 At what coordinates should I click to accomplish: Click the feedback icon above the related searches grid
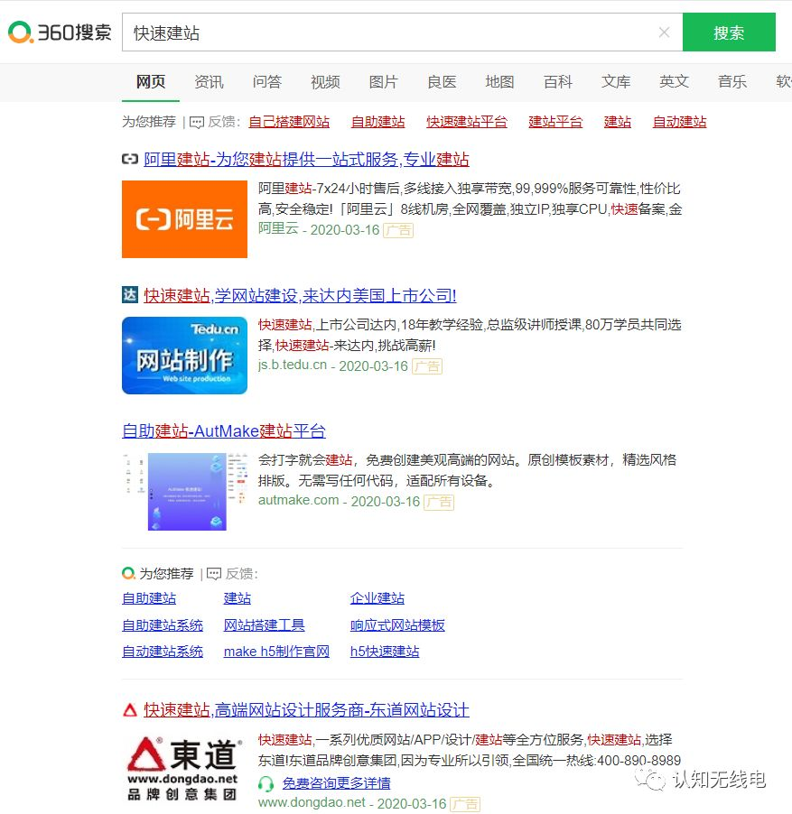(x=214, y=574)
